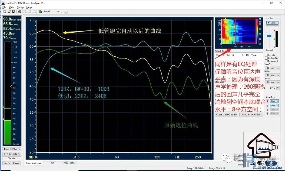Open the Result 12 ppo dropdown
285x171 pixels.
click(272, 68)
